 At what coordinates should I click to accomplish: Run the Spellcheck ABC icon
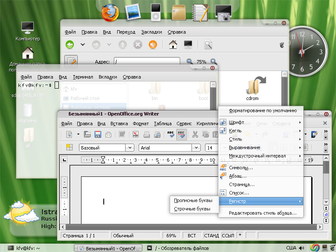171,134
